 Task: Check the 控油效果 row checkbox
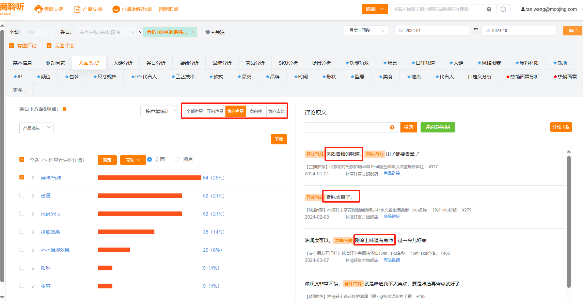point(22,231)
